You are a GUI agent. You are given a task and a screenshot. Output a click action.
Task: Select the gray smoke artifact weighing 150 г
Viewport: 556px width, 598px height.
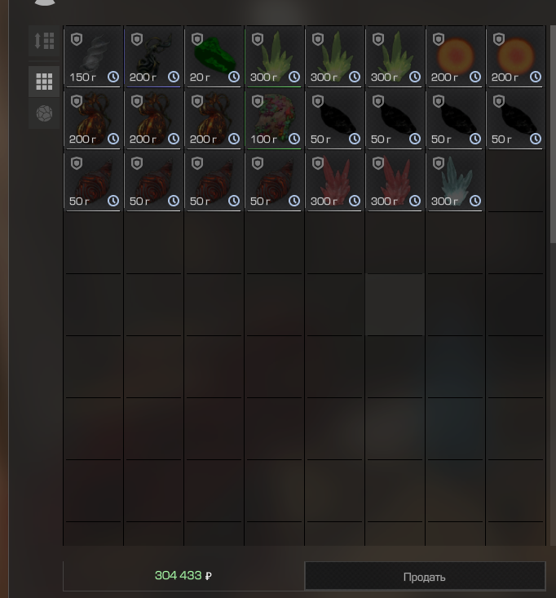coord(93,56)
